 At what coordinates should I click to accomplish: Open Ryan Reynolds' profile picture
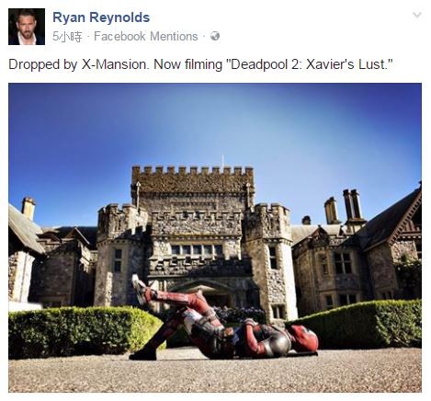(27, 27)
